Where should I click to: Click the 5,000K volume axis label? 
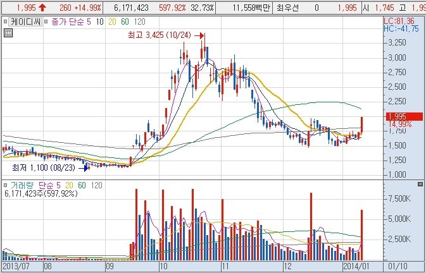point(399,219)
